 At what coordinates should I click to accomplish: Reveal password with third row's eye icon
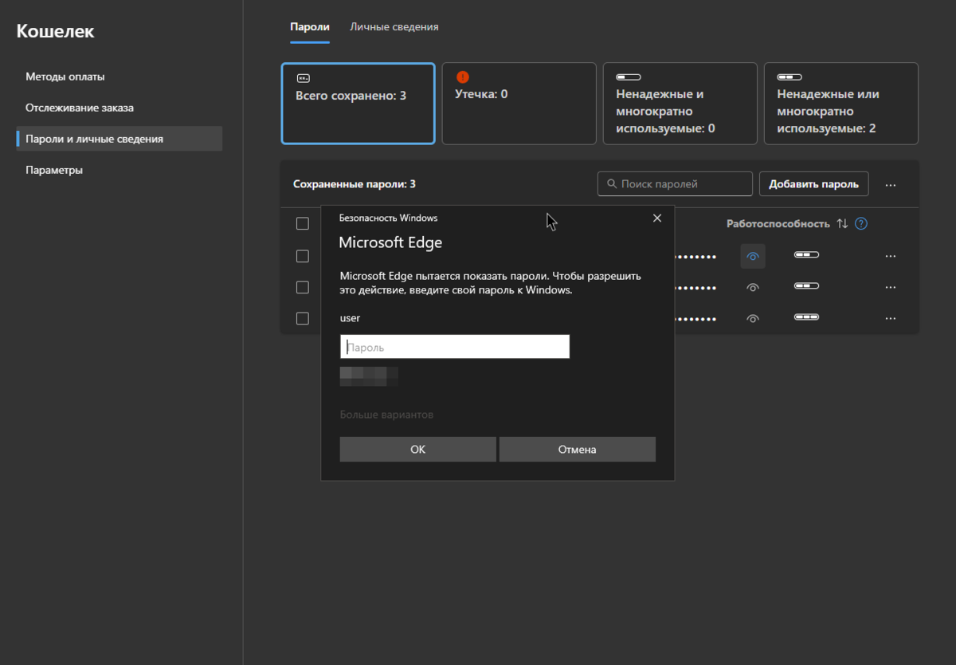tap(753, 318)
